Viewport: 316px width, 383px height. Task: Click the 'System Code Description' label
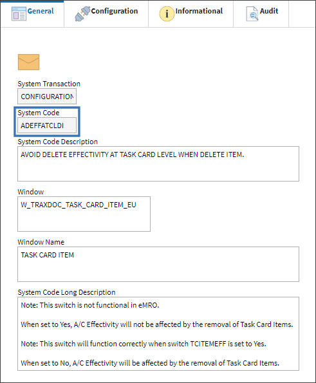pyautogui.click(x=58, y=142)
